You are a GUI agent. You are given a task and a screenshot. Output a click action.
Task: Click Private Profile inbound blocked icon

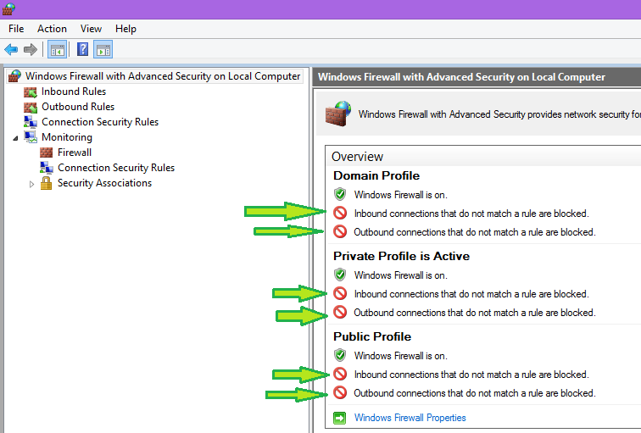(340, 293)
